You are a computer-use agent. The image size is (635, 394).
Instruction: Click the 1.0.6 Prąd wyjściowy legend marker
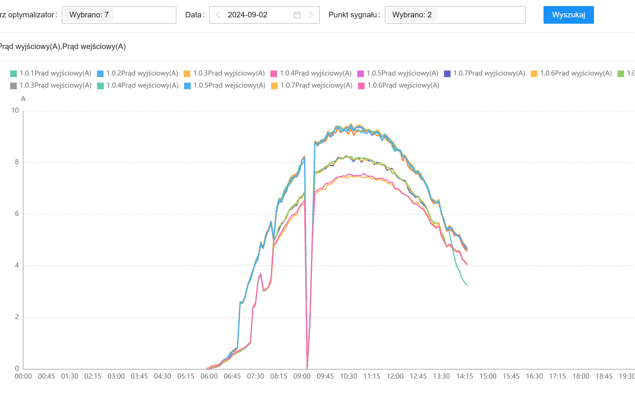[534, 74]
